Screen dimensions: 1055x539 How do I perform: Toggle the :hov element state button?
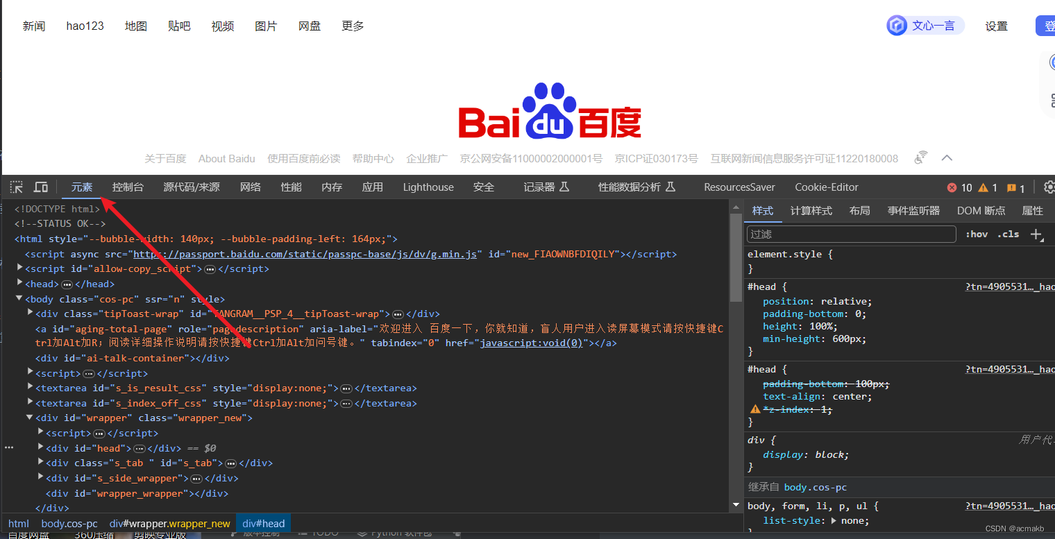977,234
